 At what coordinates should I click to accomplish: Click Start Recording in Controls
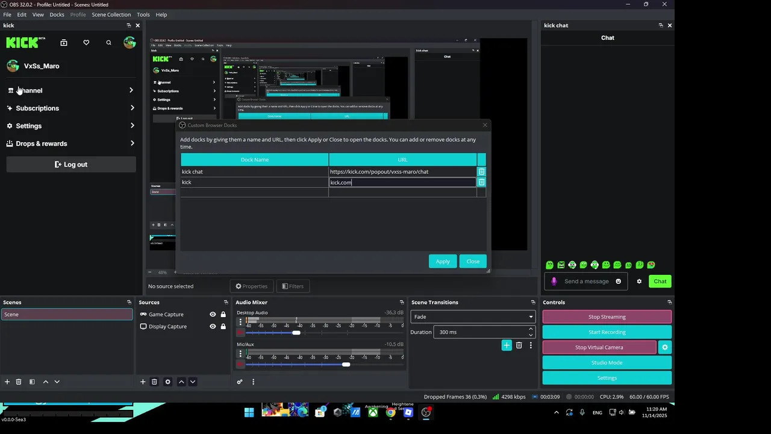[x=607, y=332]
